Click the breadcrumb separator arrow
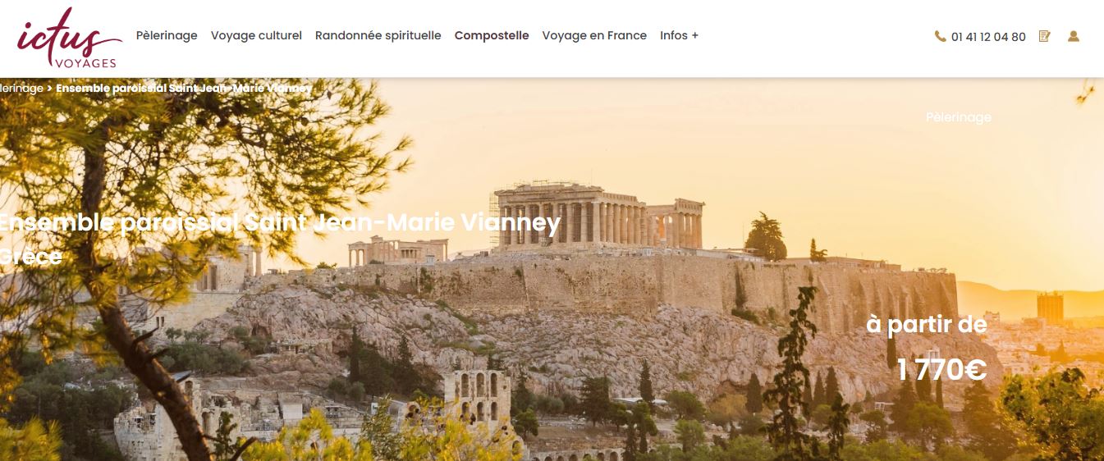 tap(50, 88)
